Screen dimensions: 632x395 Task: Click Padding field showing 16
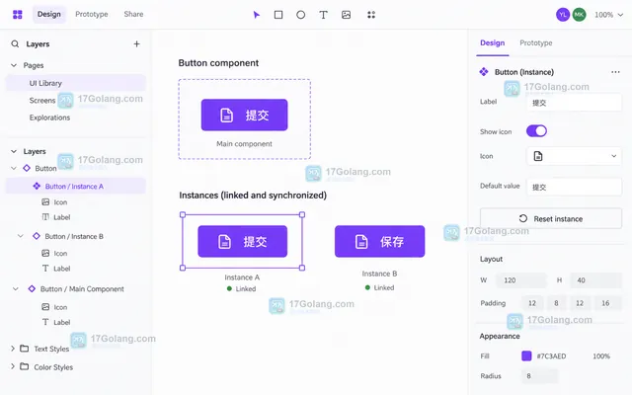[608, 303]
